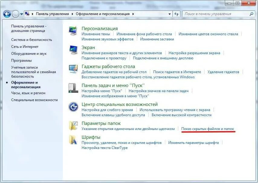Screen dimensions: 258x183
Task: Open the Персонализация heading
Action: coord(100,29)
